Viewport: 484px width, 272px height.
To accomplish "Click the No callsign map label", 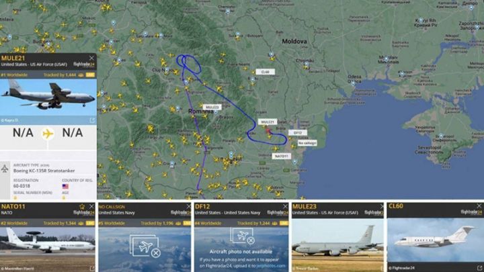I will click(307, 143).
